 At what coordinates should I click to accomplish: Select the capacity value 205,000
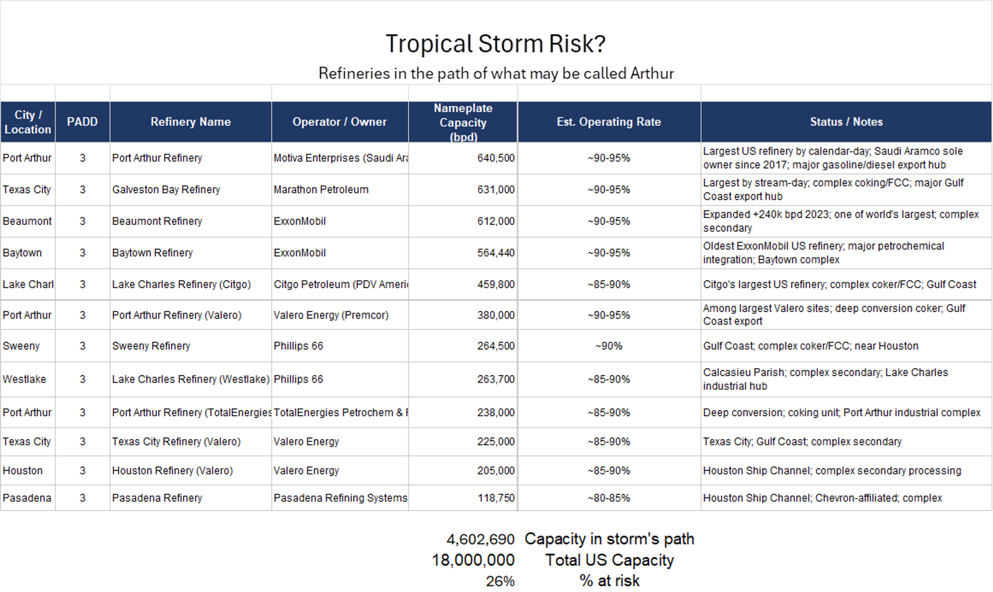(463, 471)
